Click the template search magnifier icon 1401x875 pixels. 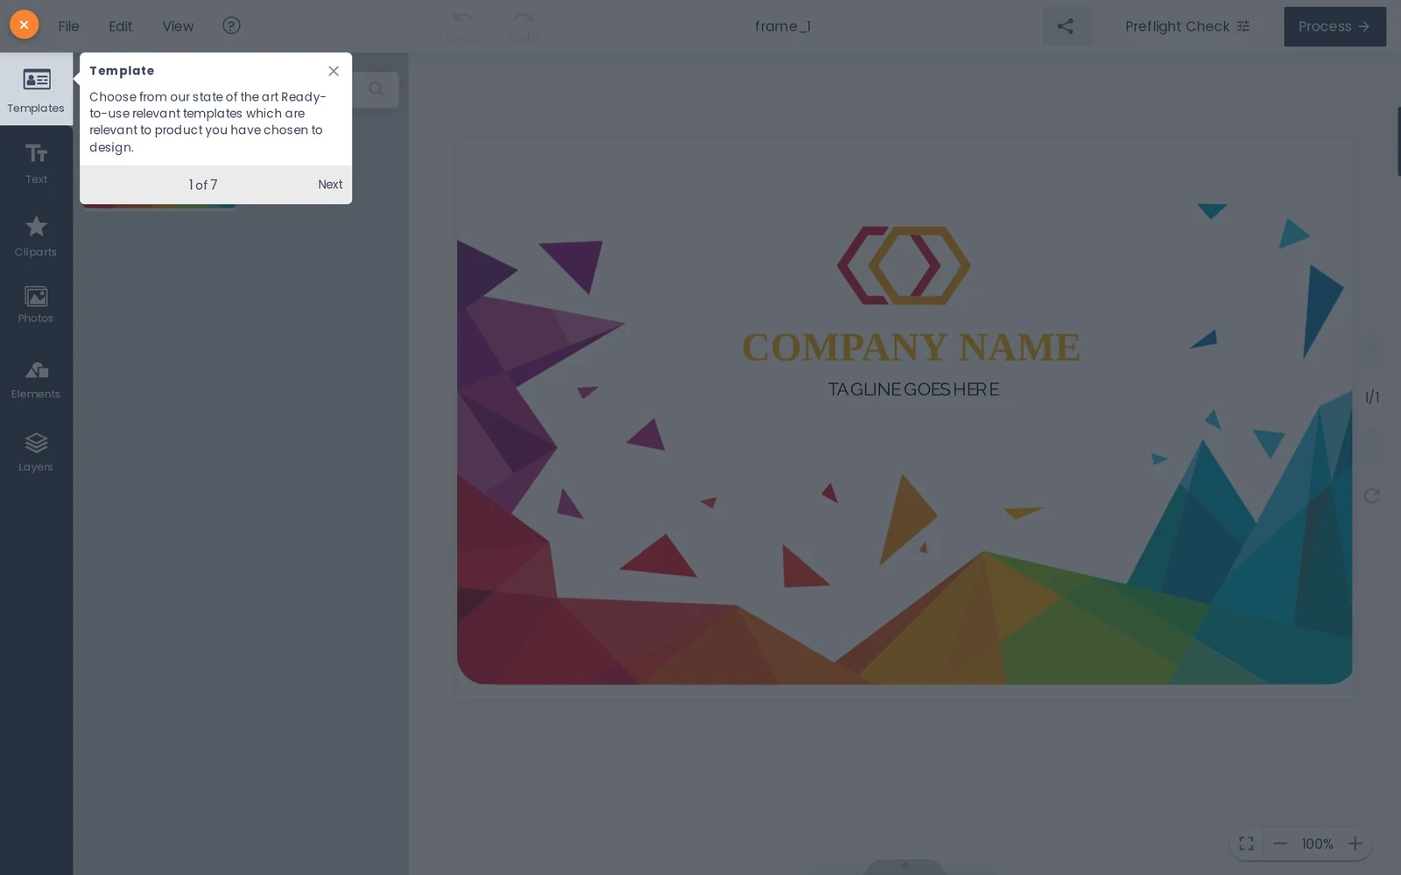point(377,89)
